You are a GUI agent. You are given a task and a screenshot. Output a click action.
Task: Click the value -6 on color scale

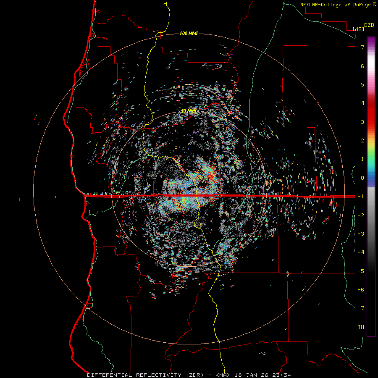tap(361, 290)
